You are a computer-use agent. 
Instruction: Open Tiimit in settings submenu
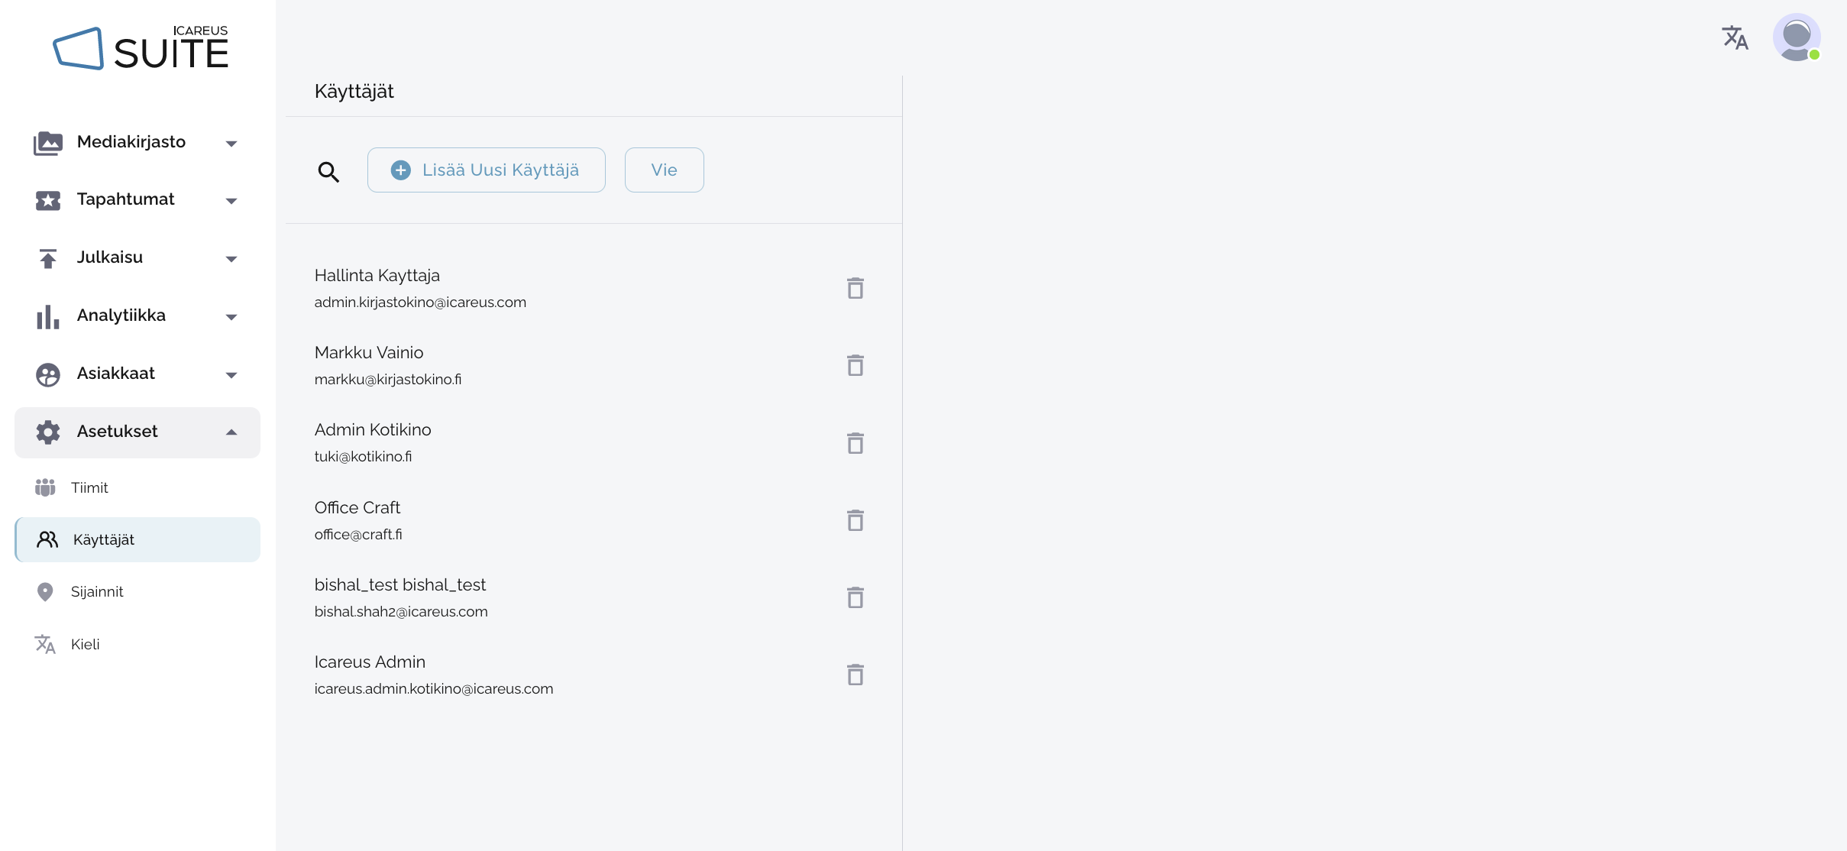coord(89,488)
